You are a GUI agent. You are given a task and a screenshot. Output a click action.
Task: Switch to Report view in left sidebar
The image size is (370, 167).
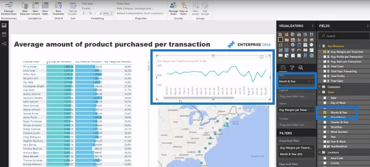point(4,26)
